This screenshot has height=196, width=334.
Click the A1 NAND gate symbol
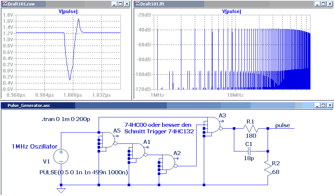[139, 151]
